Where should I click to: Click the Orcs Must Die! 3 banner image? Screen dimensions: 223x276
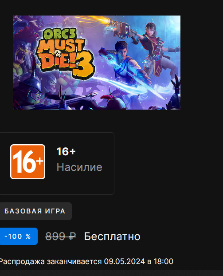[x=97, y=63]
